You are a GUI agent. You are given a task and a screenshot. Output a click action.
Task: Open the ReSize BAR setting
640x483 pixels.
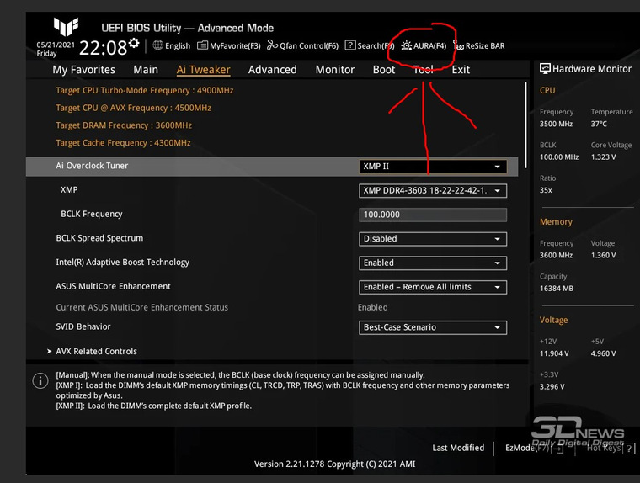479,46
